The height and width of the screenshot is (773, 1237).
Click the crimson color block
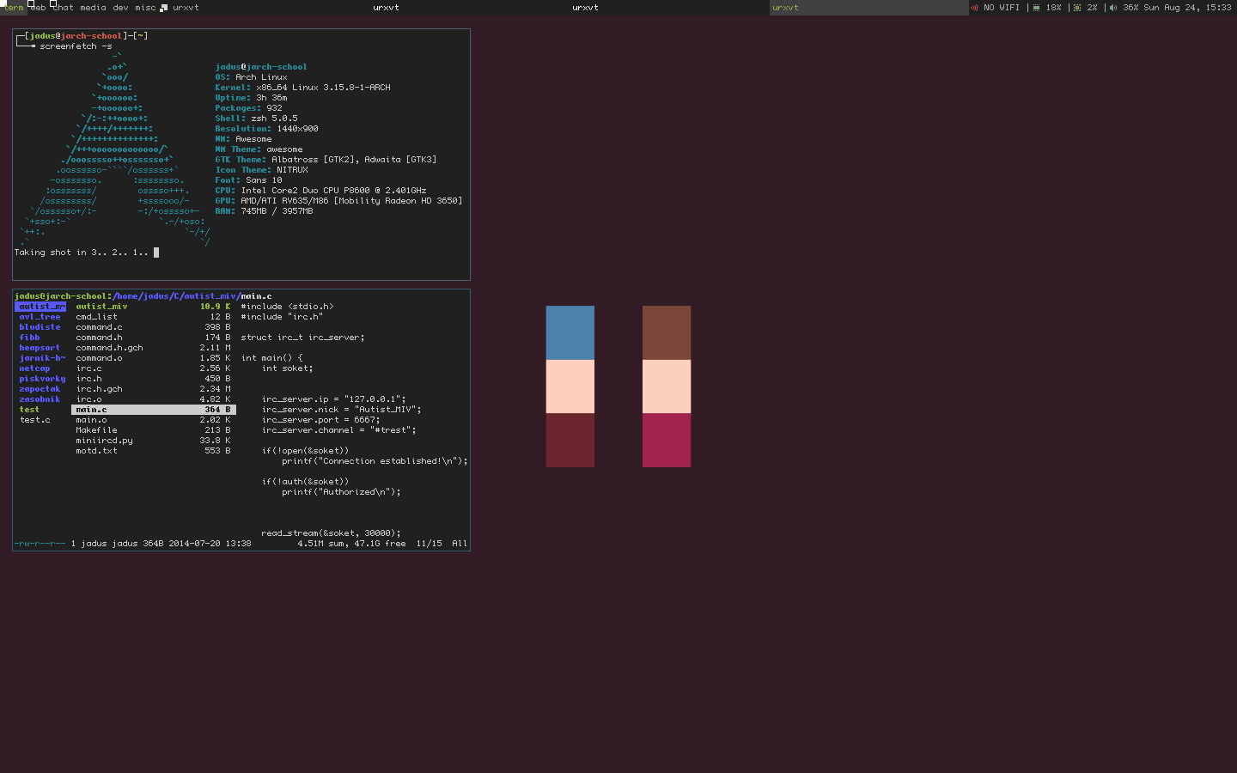pyautogui.click(x=667, y=440)
